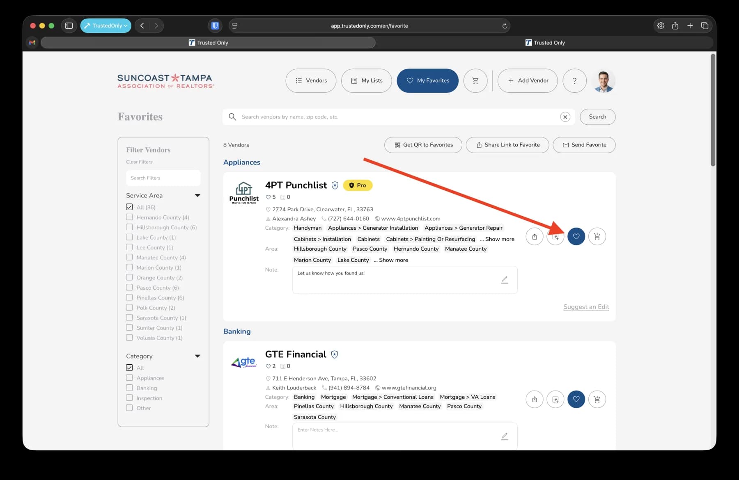The height and width of the screenshot is (480, 739).
Task: Share the 4PT Punchlist vendor
Action: [534, 236]
